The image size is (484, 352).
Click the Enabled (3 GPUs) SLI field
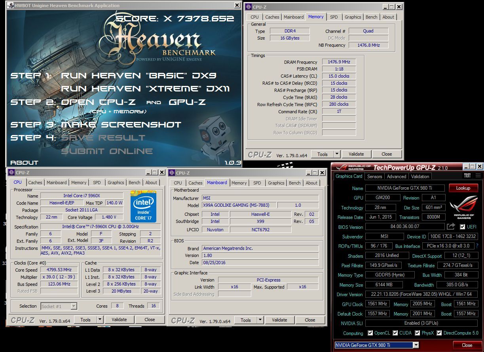tap(421, 323)
